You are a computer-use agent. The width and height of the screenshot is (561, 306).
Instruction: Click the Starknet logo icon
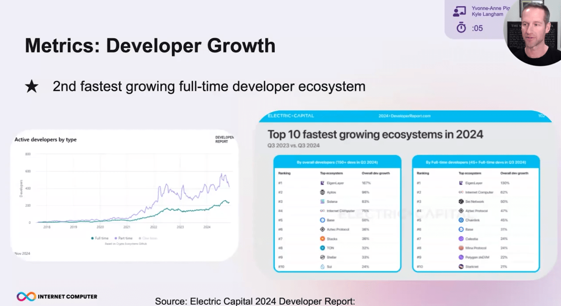point(461,266)
